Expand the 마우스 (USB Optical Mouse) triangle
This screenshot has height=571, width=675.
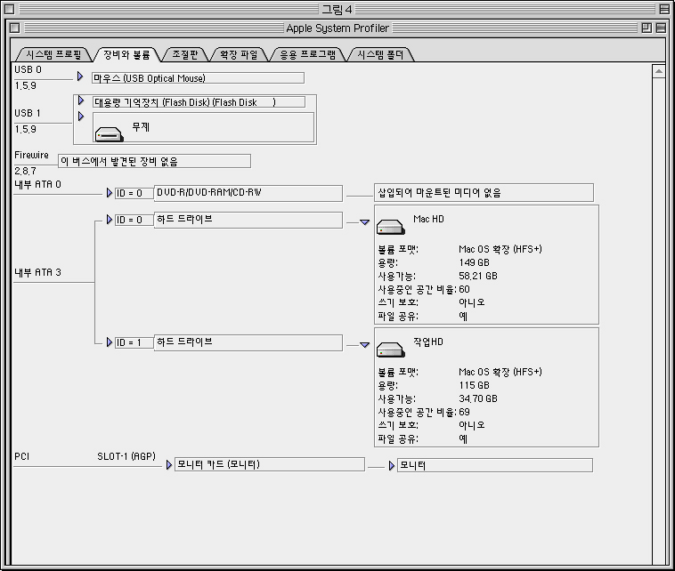click(80, 77)
